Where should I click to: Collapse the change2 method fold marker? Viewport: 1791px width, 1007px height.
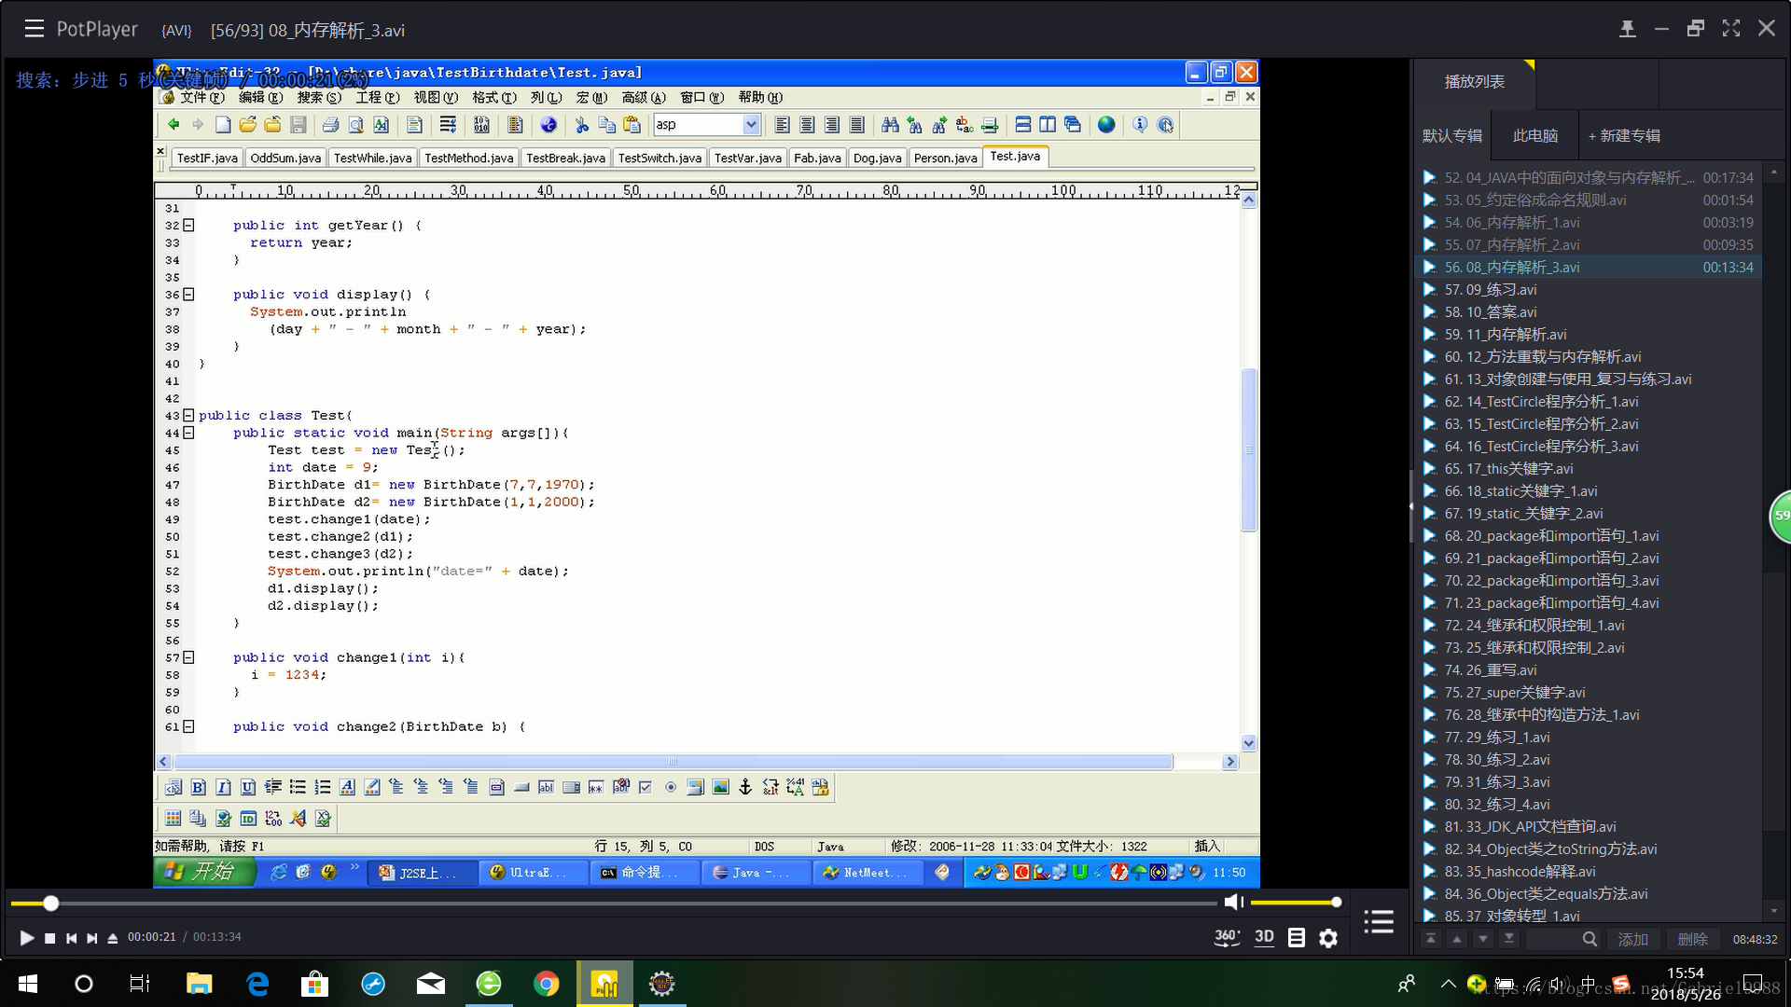(x=188, y=726)
